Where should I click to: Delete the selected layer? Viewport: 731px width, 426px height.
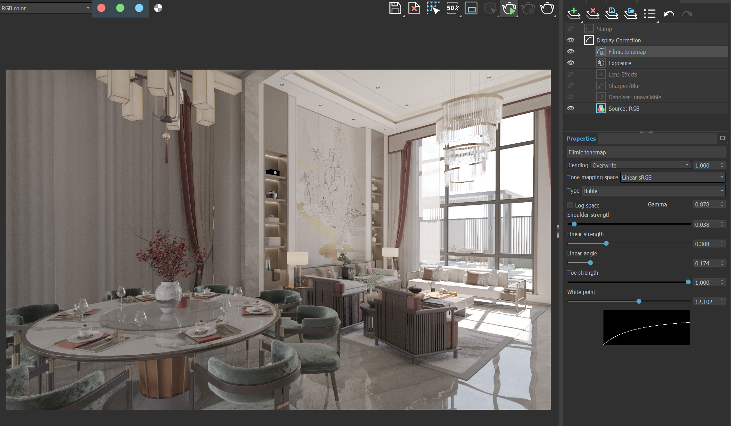click(593, 14)
